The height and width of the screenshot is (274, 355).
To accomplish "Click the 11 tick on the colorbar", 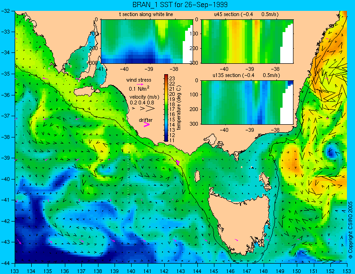I will tap(172, 140).
